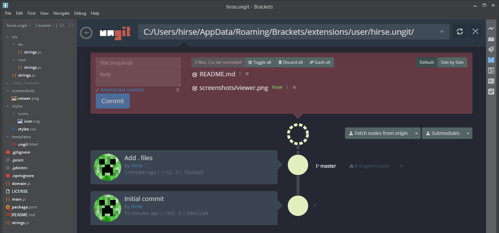Launch Live Preview in the right sidebar
This screenshot has width=499, height=233.
point(491,28)
